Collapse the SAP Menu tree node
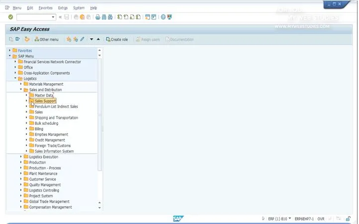This screenshot has height=224, width=359. coord(9,56)
